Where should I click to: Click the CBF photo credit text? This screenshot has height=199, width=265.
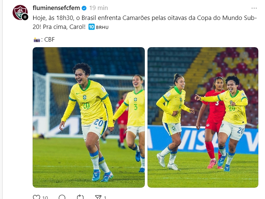pos(49,40)
